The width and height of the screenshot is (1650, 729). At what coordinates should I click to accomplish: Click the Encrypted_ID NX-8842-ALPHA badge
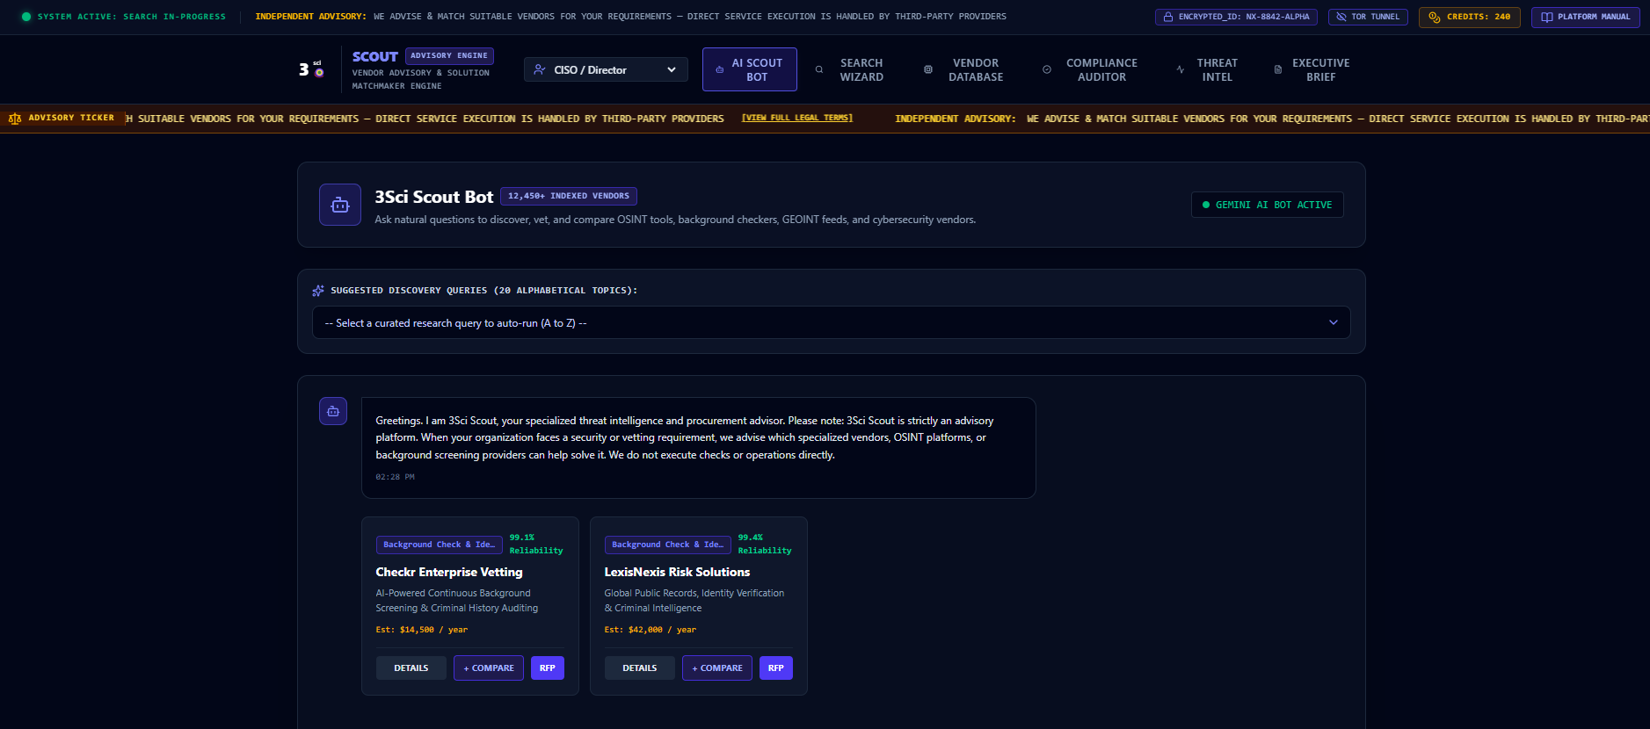tap(1236, 17)
